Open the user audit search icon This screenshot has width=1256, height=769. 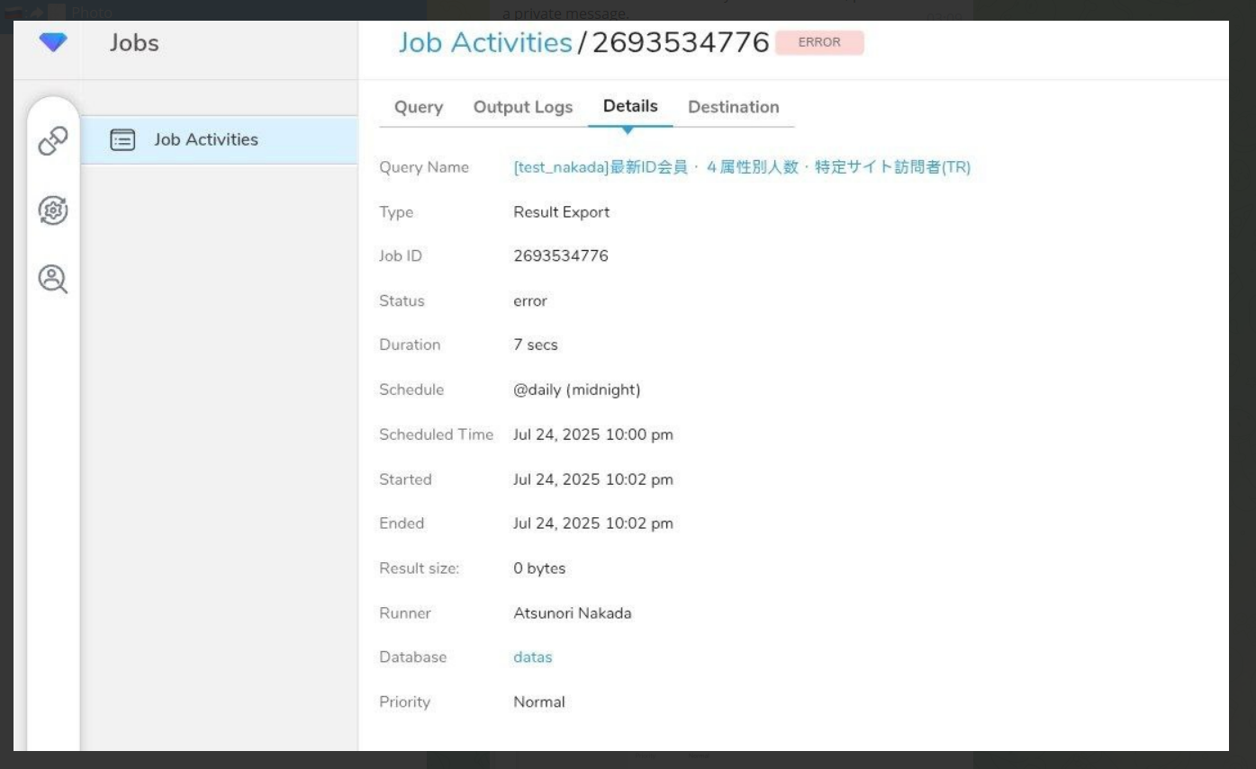(x=52, y=280)
